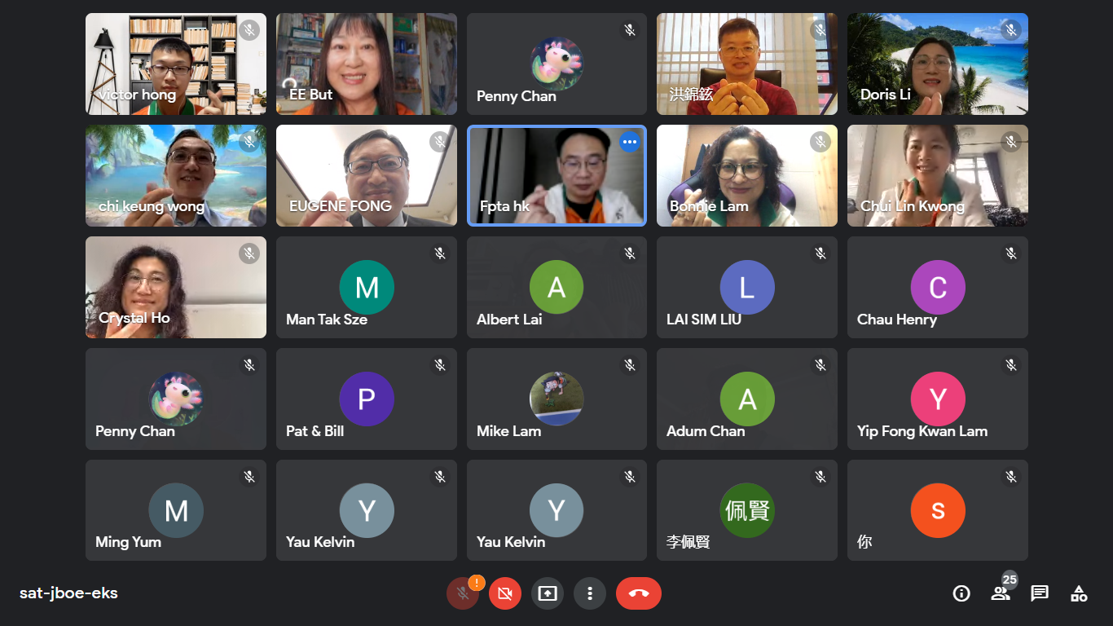This screenshot has height=626, width=1113.
Task: Open meeting details info icon
Action: [x=961, y=593]
